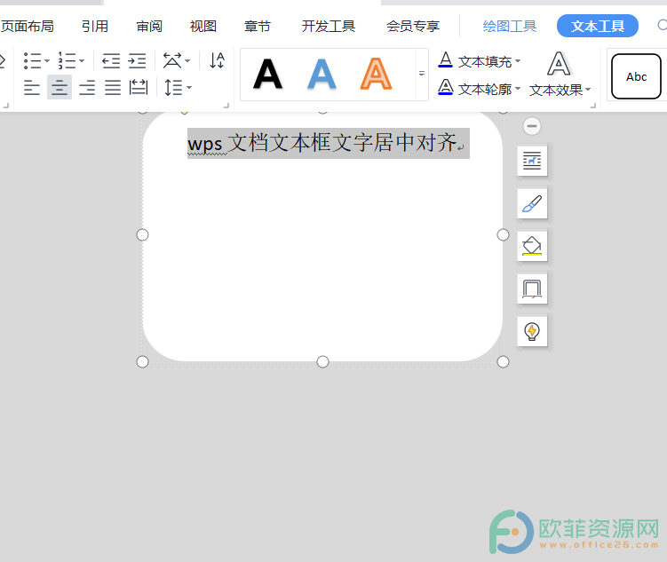Image resolution: width=667 pixels, height=562 pixels.
Task: Open numbered list style dropdown arrow
Action: 82,60
